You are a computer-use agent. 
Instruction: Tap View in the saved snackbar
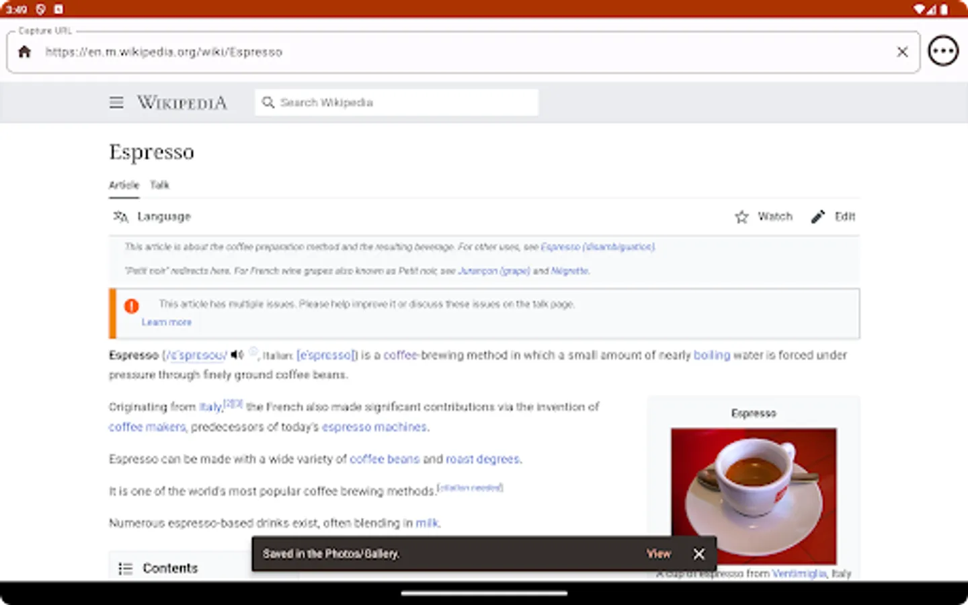click(659, 554)
